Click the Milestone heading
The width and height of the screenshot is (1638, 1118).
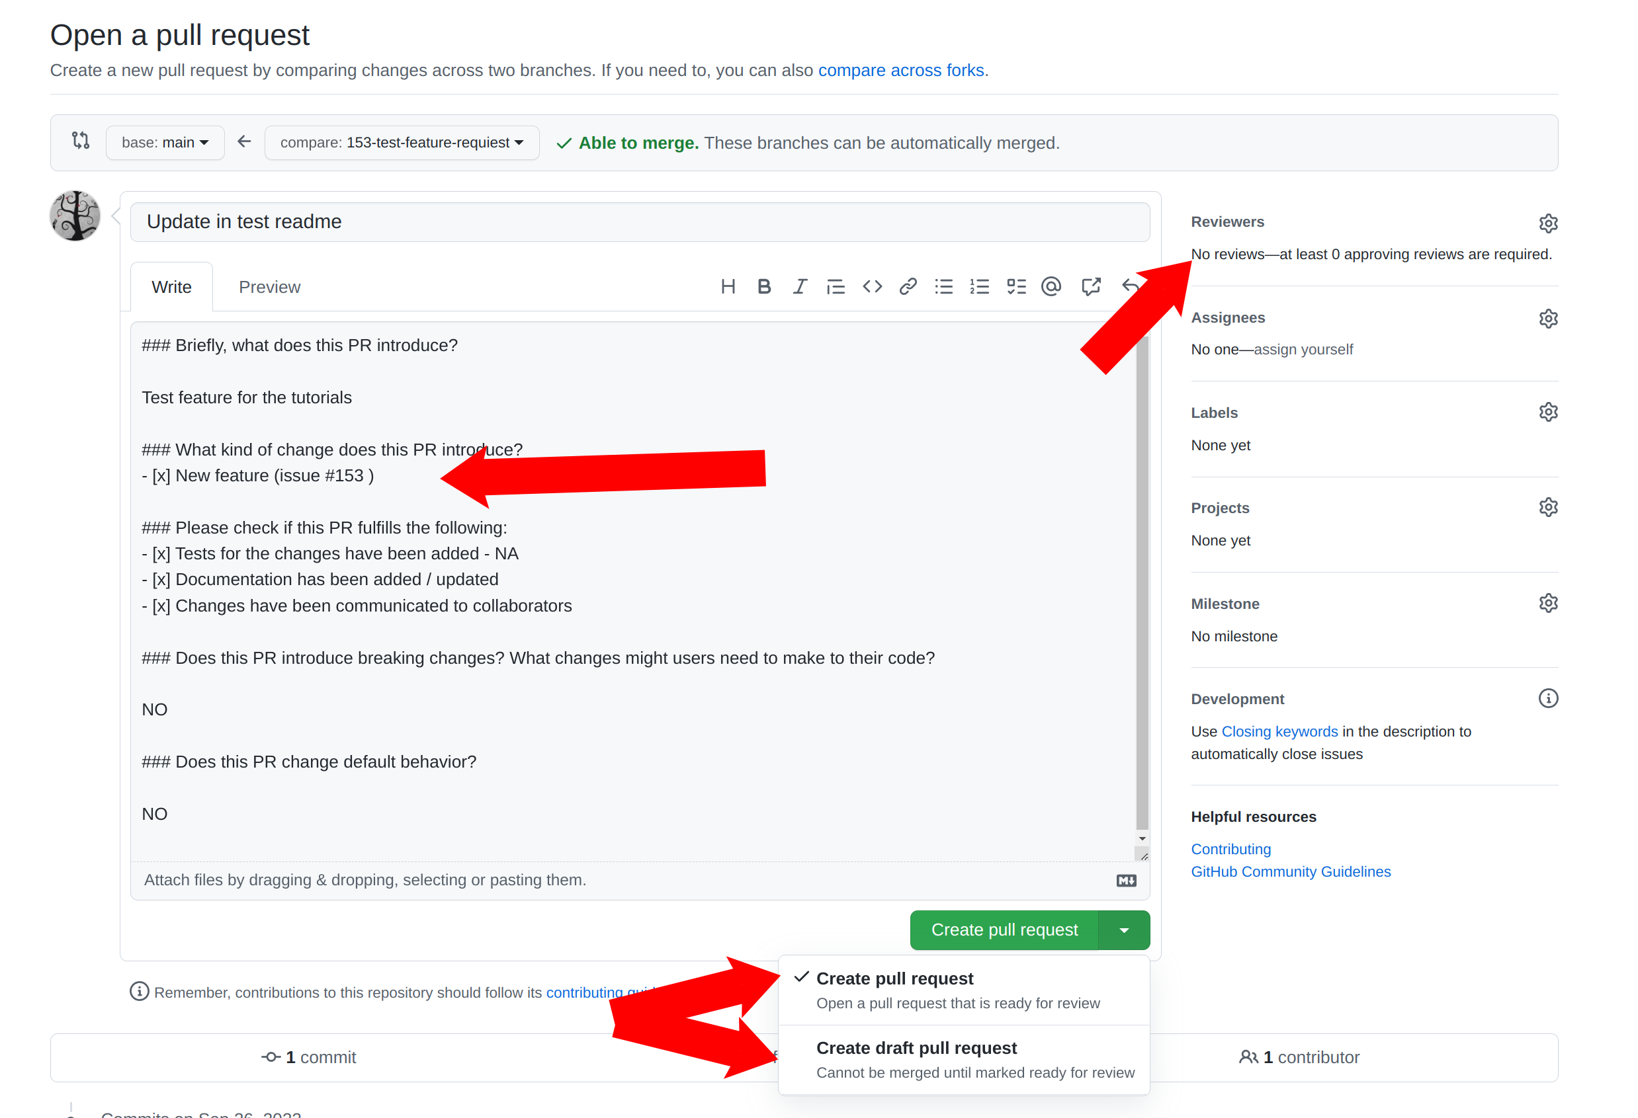[x=1225, y=604]
